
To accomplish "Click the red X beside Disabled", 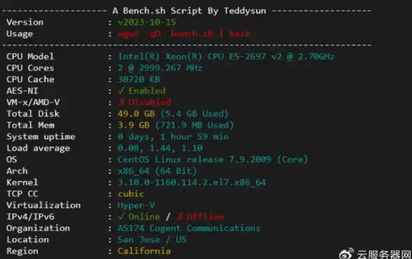I will pyautogui.click(x=121, y=102).
